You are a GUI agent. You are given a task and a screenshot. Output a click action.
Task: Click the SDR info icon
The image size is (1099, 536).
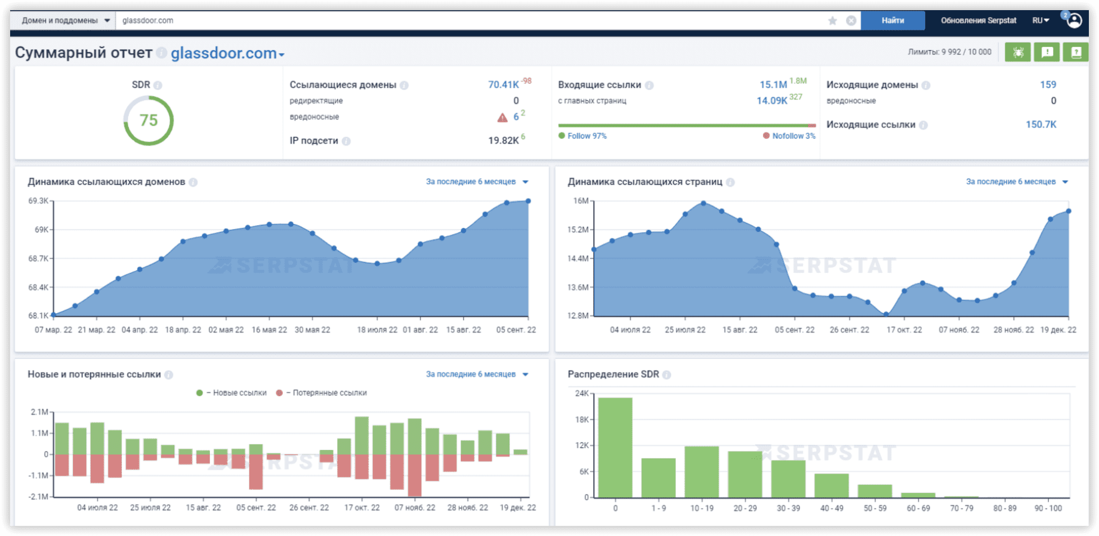(158, 85)
